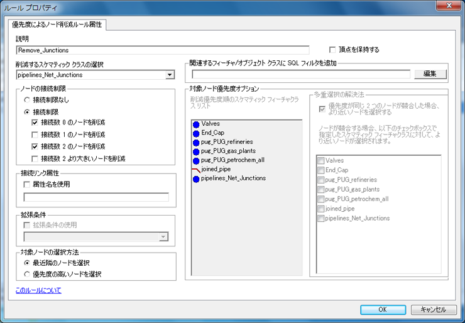
Task: Open the schematic class dropdown arrow
Action: (x=170, y=75)
